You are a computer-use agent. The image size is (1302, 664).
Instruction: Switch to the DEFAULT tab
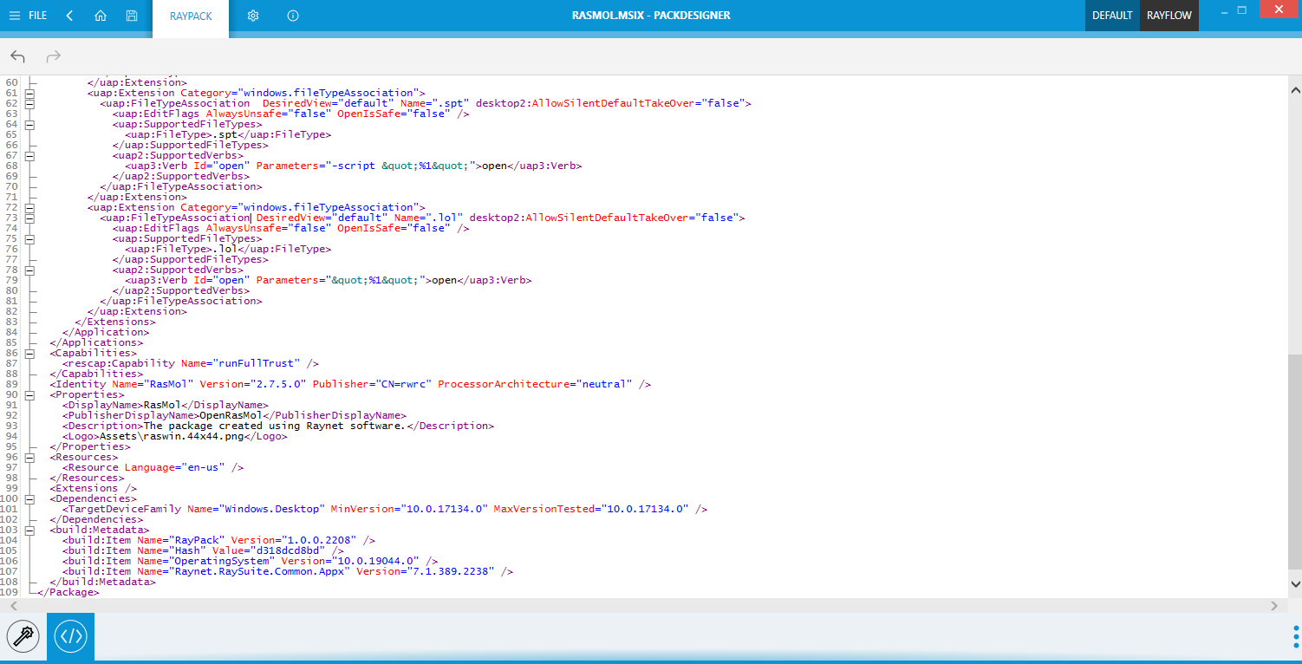1112,15
